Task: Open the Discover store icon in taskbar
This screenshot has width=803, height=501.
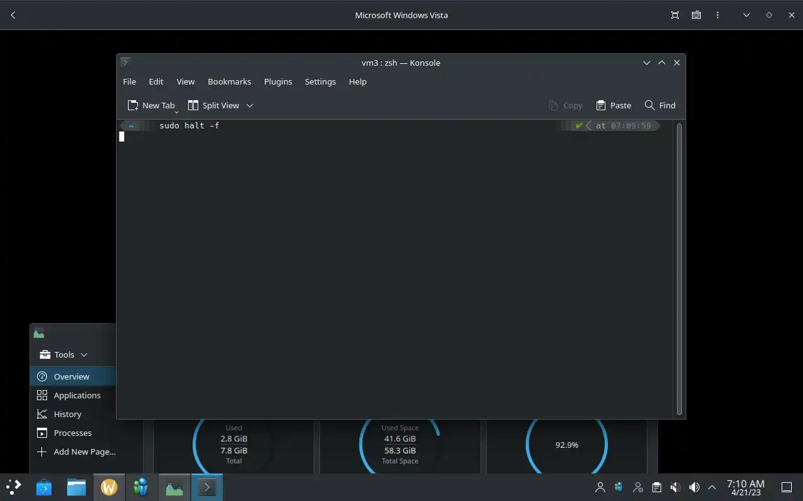Action: (44, 487)
